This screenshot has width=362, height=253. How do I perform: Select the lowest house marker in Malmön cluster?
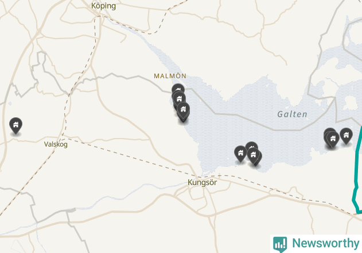tap(184, 109)
